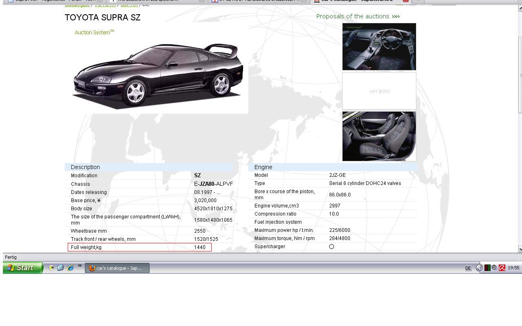
Task: Open the Supra seats interior thumbnail
Action: tap(379, 136)
